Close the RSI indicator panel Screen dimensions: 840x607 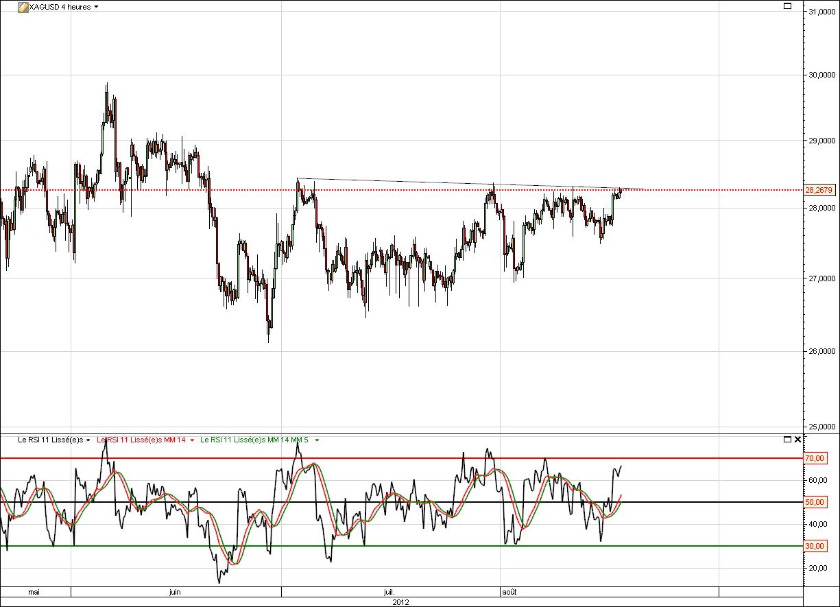click(797, 439)
